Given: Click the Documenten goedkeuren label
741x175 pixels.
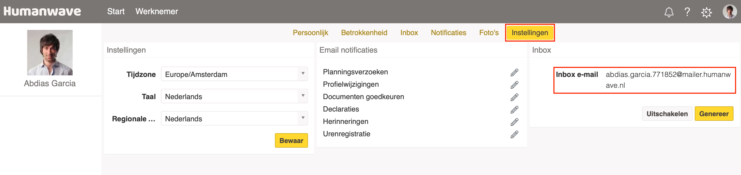Looking at the screenshot, I should pyautogui.click(x=363, y=97).
